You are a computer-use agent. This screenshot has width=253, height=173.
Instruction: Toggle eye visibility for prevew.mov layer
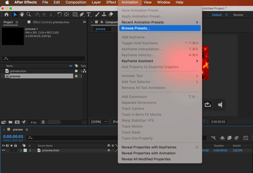(x=3, y=150)
